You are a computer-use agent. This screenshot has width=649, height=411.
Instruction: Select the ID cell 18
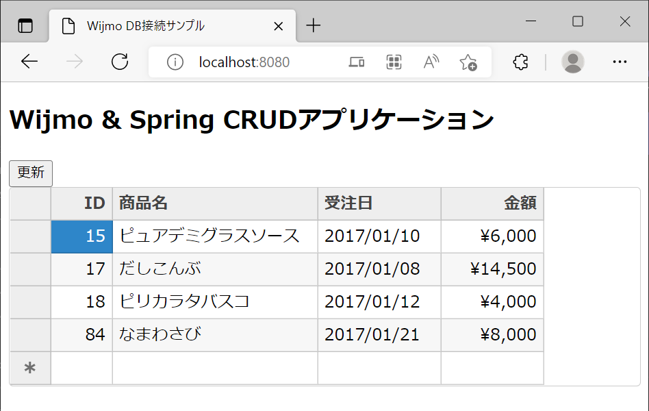(x=82, y=302)
